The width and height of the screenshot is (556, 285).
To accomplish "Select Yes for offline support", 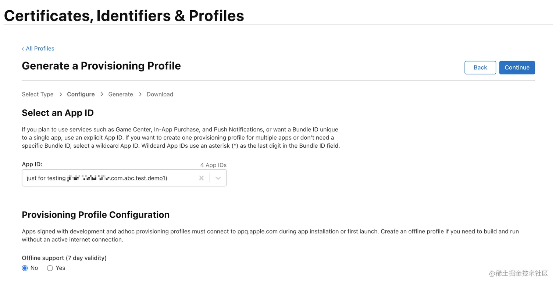I will coord(50,268).
